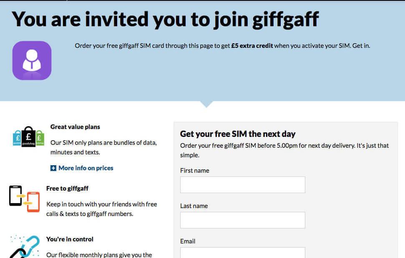Click the First name label

pyautogui.click(x=195, y=171)
